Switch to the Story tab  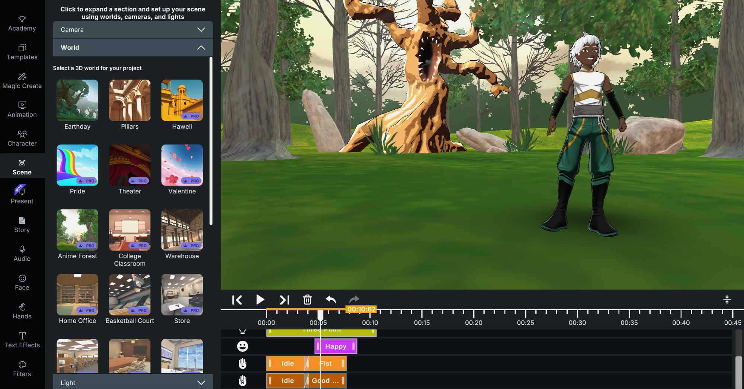pyautogui.click(x=22, y=225)
